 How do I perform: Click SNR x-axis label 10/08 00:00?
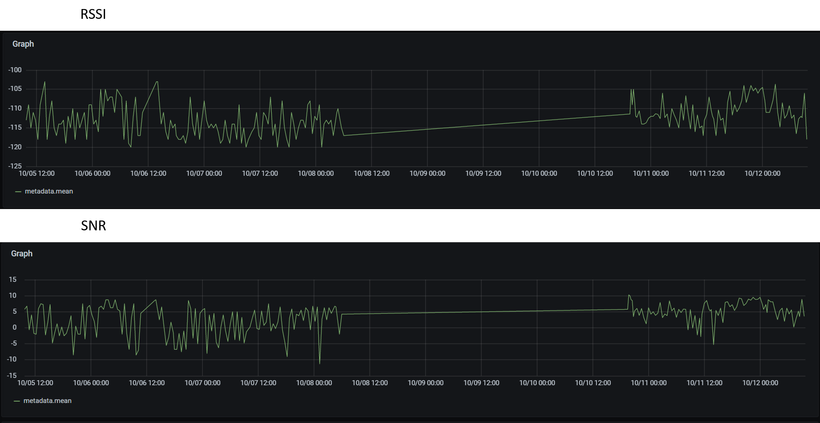[x=314, y=383]
